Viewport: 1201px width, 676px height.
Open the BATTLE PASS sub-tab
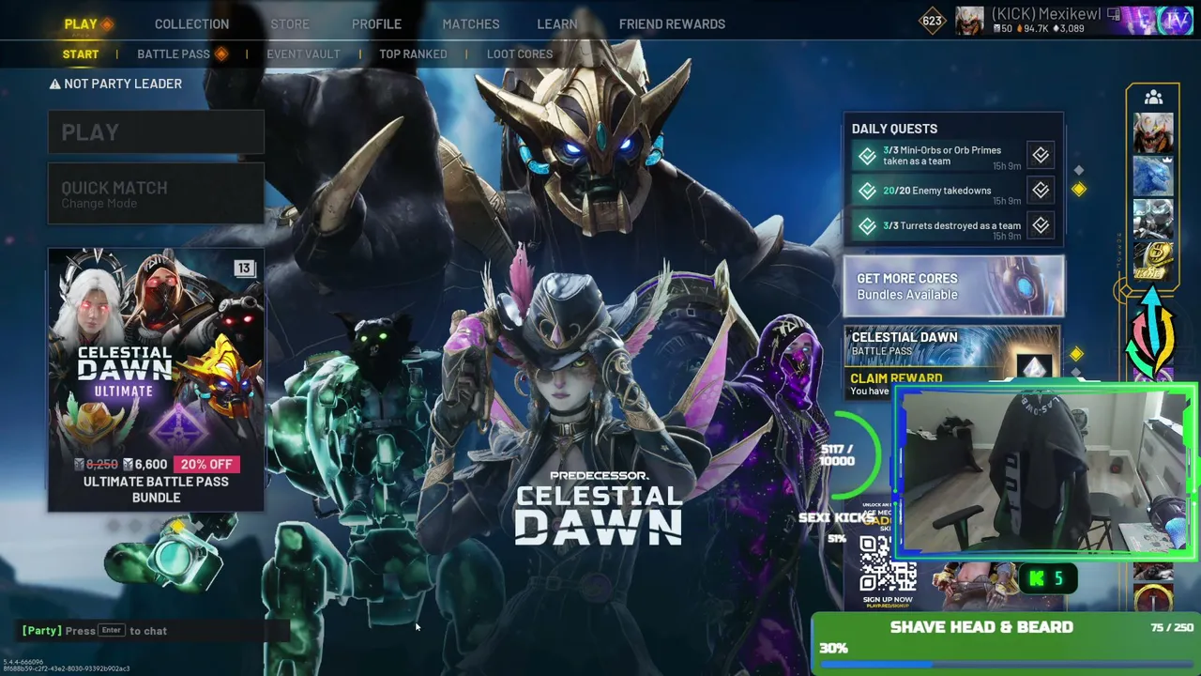(x=174, y=54)
